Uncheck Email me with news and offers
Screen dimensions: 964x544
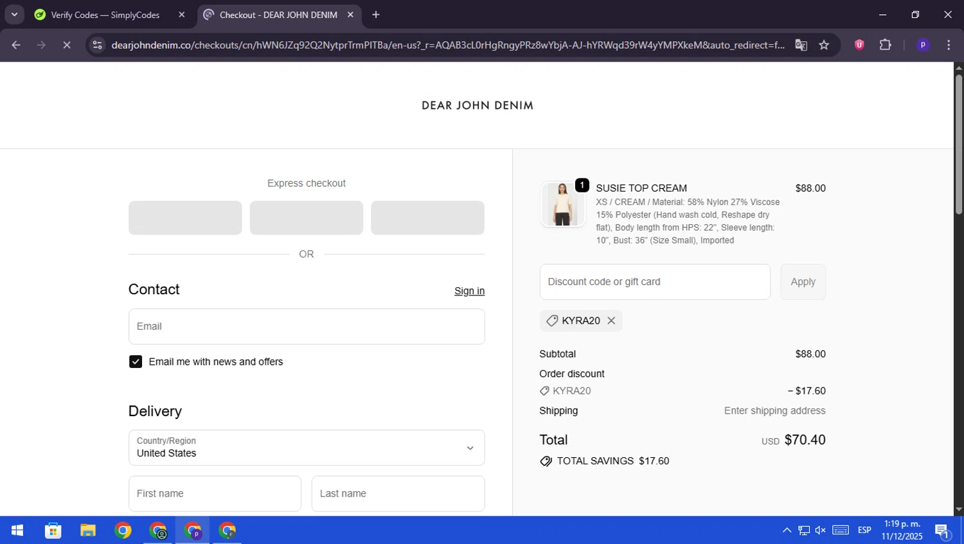(x=136, y=362)
